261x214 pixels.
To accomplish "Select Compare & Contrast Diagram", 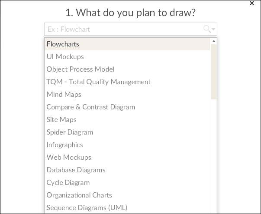I will [x=127, y=107].
